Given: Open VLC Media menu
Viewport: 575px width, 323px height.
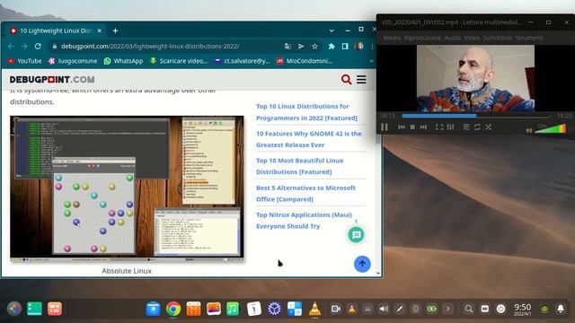Looking at the screenshot, I should coord(392,38).
